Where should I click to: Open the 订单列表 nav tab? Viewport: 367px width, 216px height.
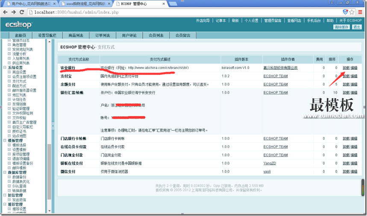pos(103,35)
